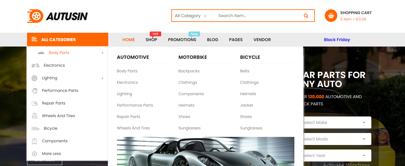Click the silver sports car banner image

coord(206,151)
